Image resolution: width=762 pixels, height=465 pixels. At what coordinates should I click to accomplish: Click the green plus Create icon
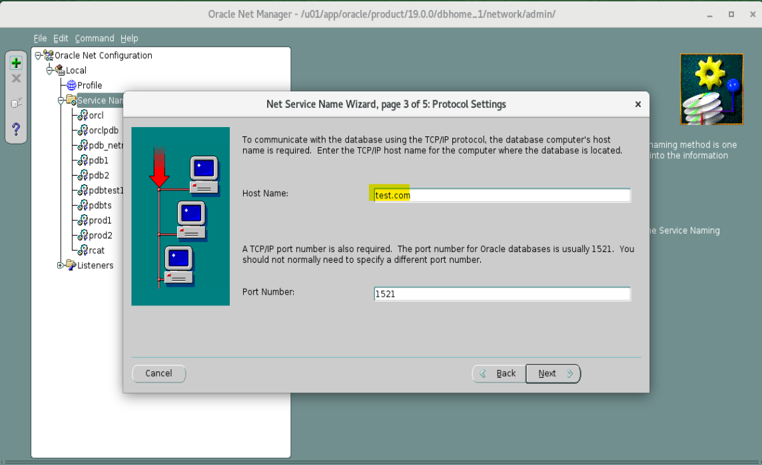coord(16,63)
